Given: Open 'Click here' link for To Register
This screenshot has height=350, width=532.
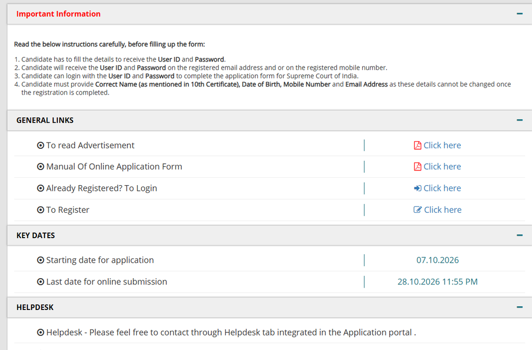Looking at the screenshot, I should click(x=443, y=210).
